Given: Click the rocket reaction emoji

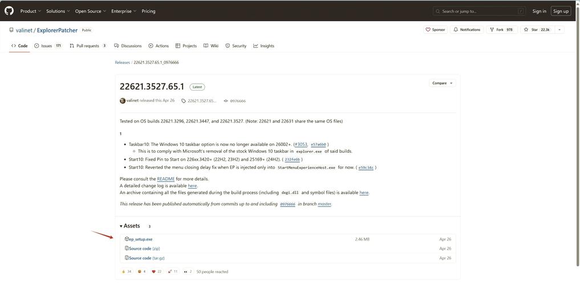Looking at the screenshot, I should pyautogui.click(x=170, y=272).
